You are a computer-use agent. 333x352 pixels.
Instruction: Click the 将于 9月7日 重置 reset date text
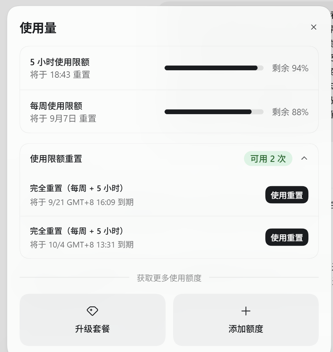(x=63, y=118)
